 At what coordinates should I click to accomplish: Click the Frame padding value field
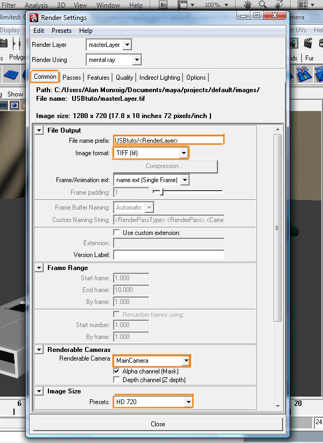(131, 192)
